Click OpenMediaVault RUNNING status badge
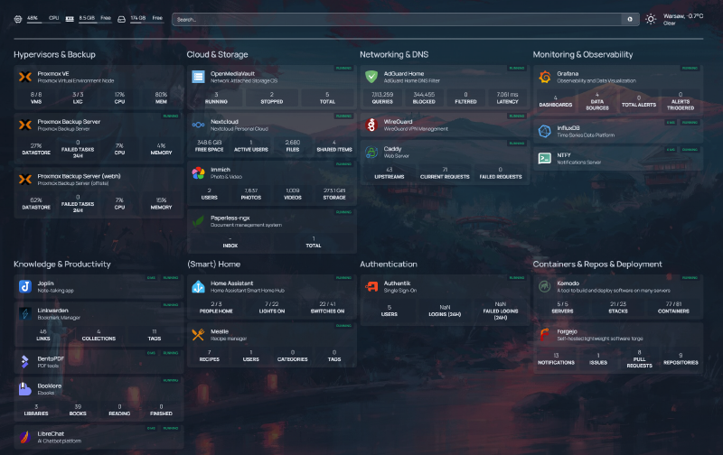The width and height of the screenshot is (723, 455). [x=343, y=68]
